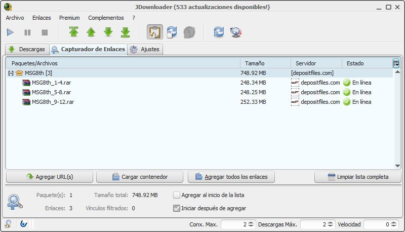
Task: Click Cargar contenedor button
Action: point(140,177)
